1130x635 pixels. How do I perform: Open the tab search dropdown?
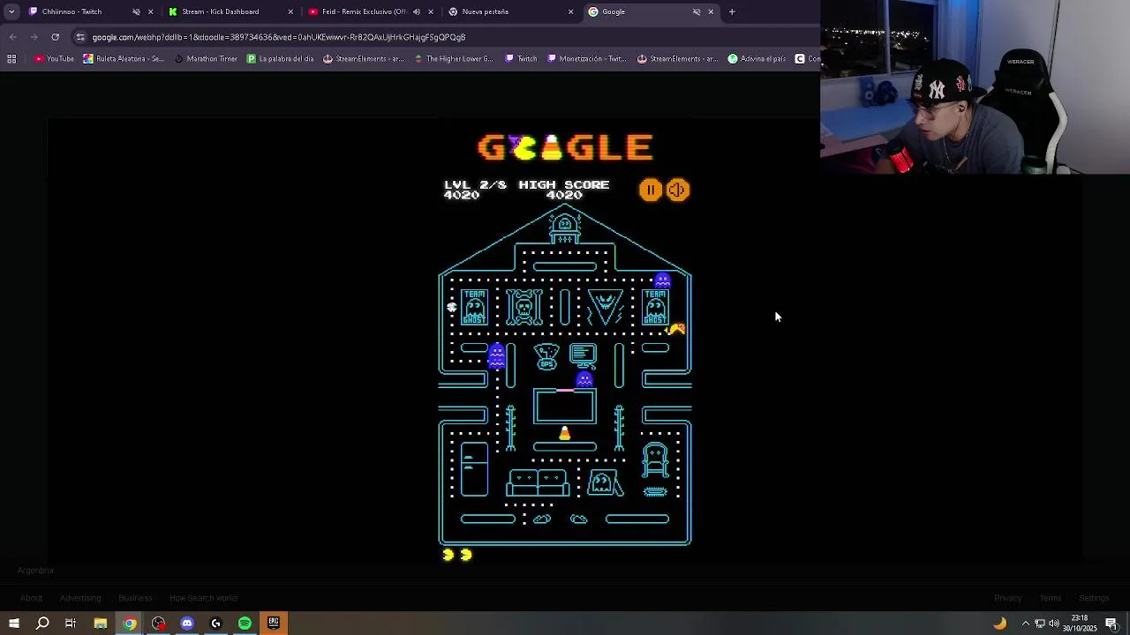11,11
